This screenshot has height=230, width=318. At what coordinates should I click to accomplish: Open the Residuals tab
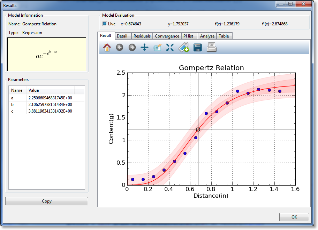[x=142, y=36]
